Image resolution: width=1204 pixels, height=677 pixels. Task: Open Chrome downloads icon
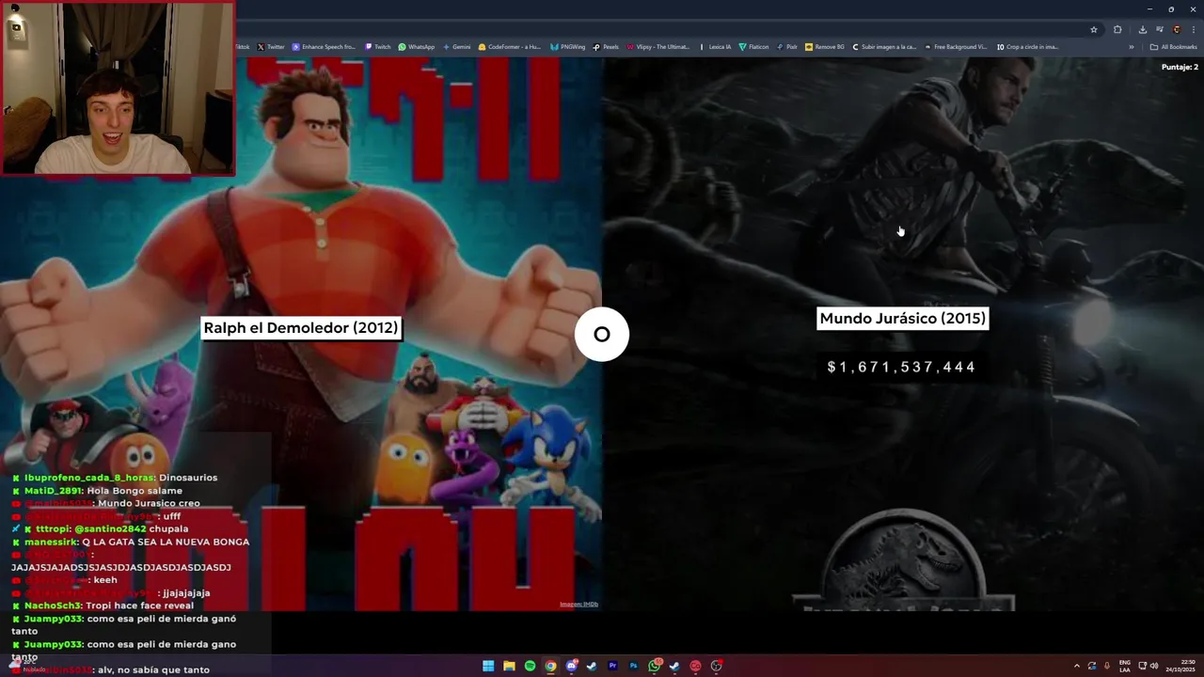[1143, 29]
